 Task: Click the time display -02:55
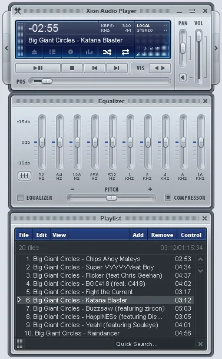click(44, 28)
